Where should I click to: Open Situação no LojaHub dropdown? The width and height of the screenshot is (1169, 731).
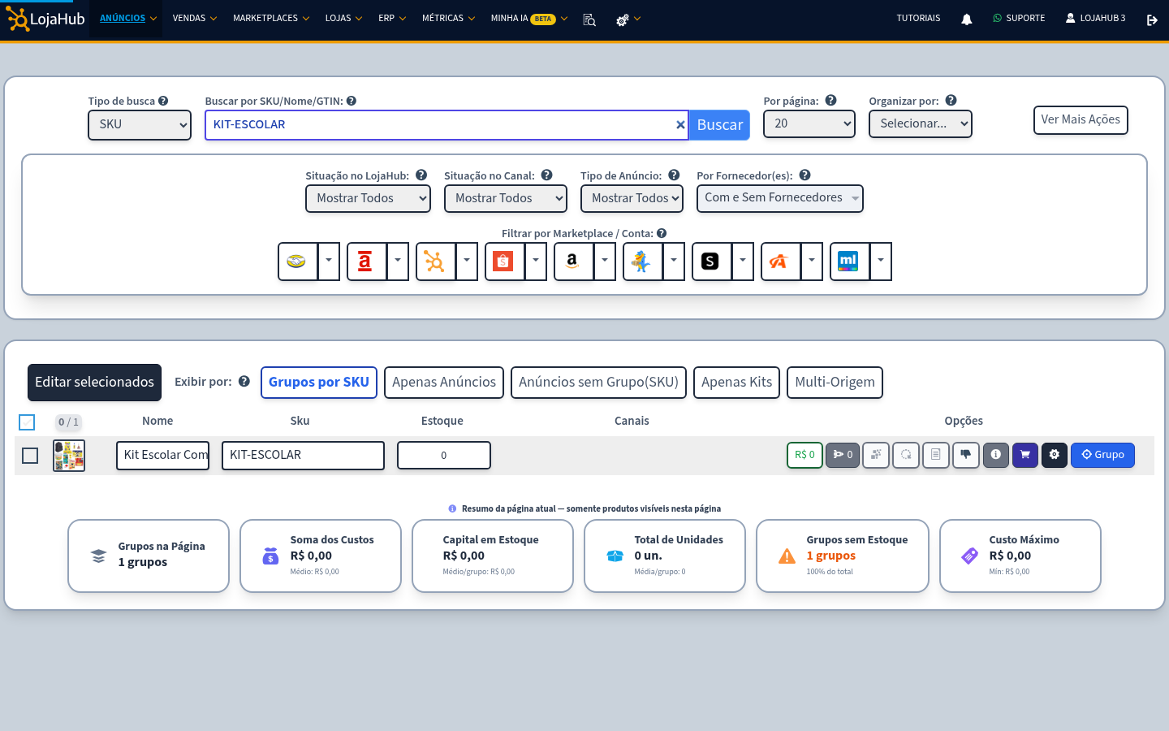pos(368,198)
